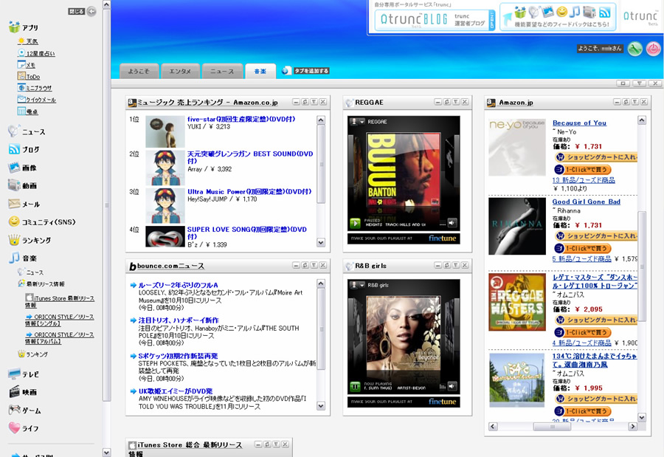This screenshot has height=457, width=664.
Task: Select the ゲーム games category
Action: 25,410
